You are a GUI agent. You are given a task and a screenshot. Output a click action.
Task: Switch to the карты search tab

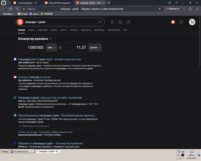click(x=64, y=30)
